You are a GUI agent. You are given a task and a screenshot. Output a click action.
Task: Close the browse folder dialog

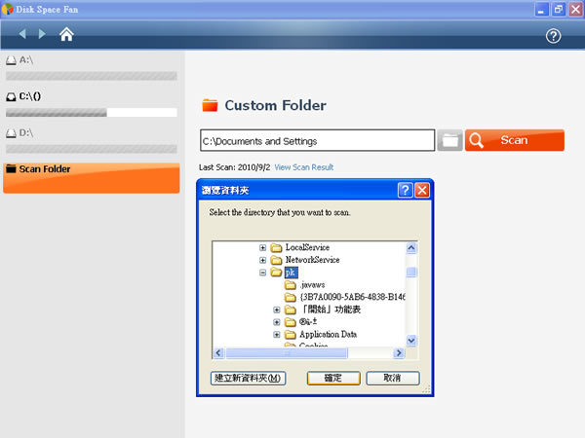click(422, 190)
